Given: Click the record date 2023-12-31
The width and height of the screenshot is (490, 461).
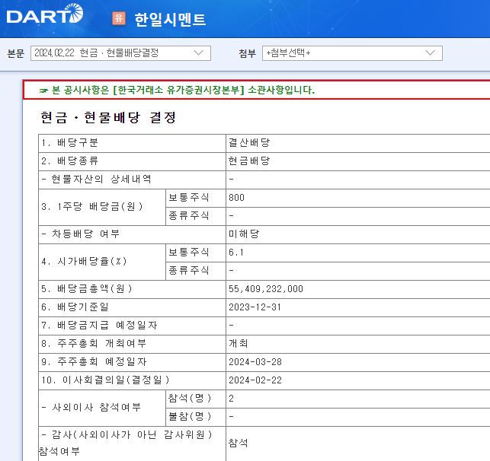Looking at the screenshot, I should pos(255,307).
